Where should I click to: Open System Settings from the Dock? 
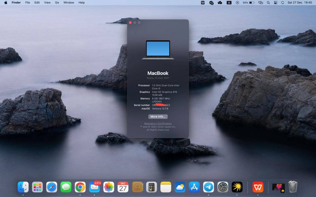pyautogui.click(x=223, y=187)
